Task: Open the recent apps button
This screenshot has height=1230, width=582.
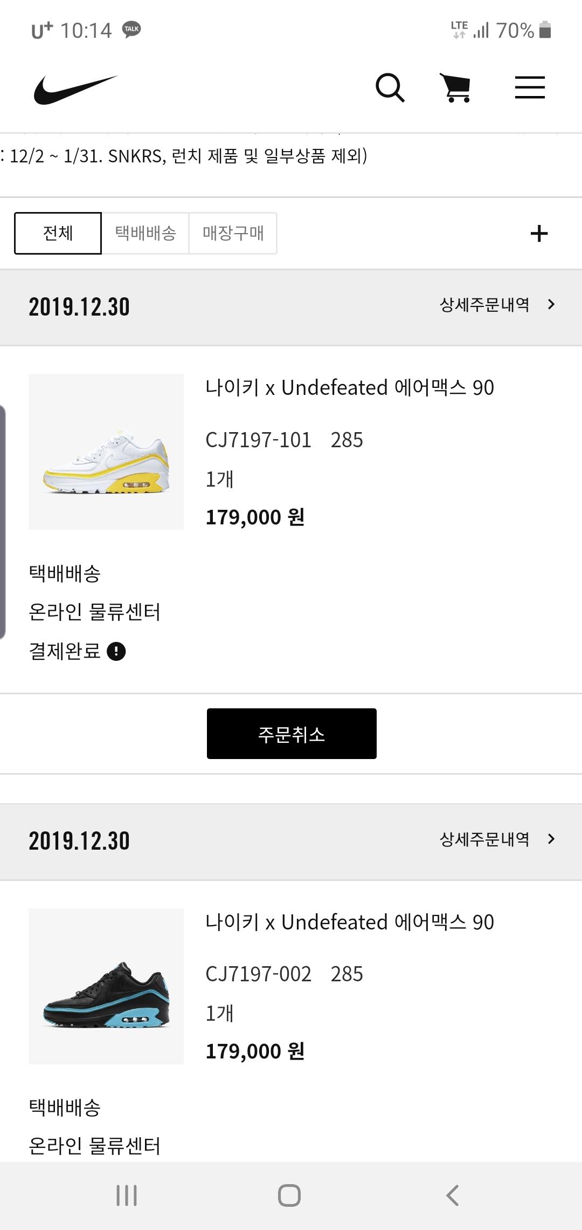Action: [x=127, y=1195]
